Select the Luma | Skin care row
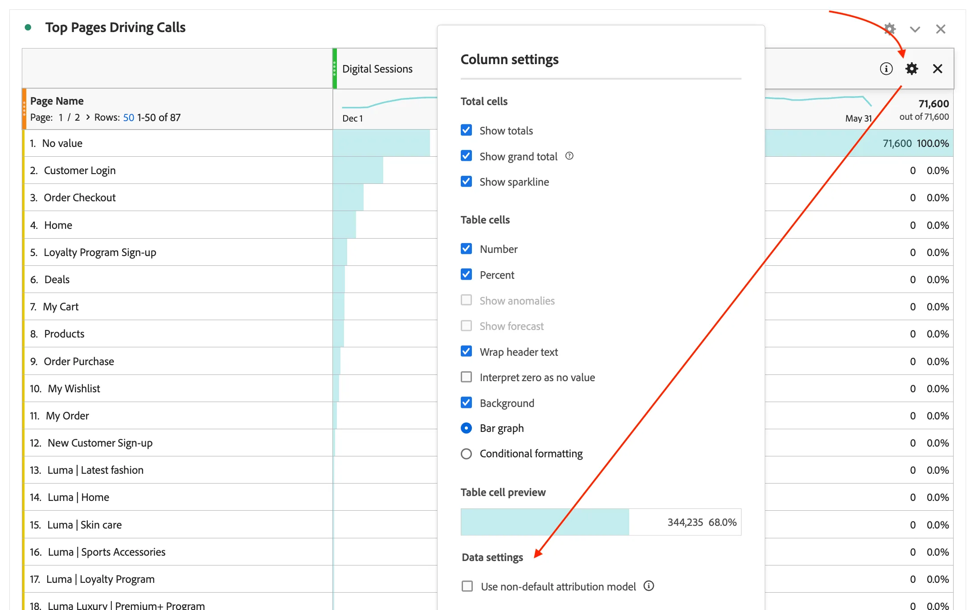Viewport: 975px width, 610px height. pyautogui.click(x=178, y=525)
